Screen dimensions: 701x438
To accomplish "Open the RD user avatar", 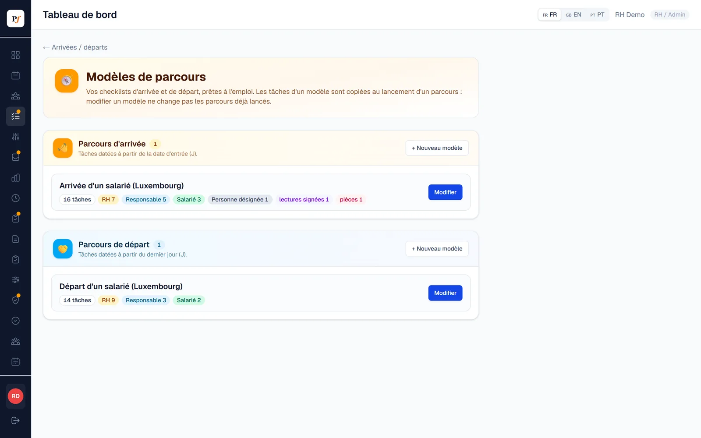I will click(15, 396).
